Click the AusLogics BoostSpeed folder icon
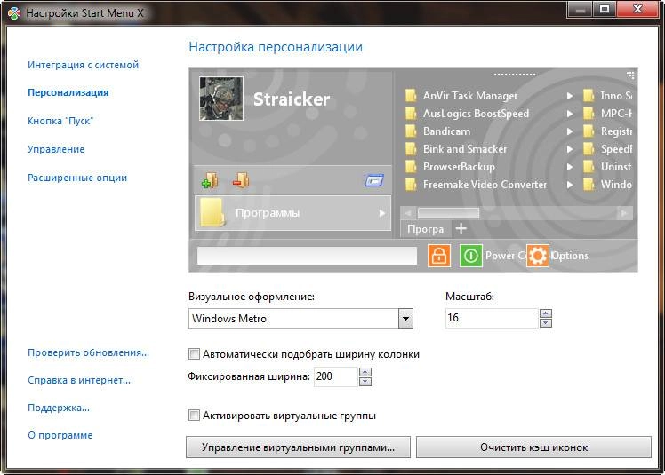Image resolution: width=665 pixels, height=475 pixels. click(411, 114)
